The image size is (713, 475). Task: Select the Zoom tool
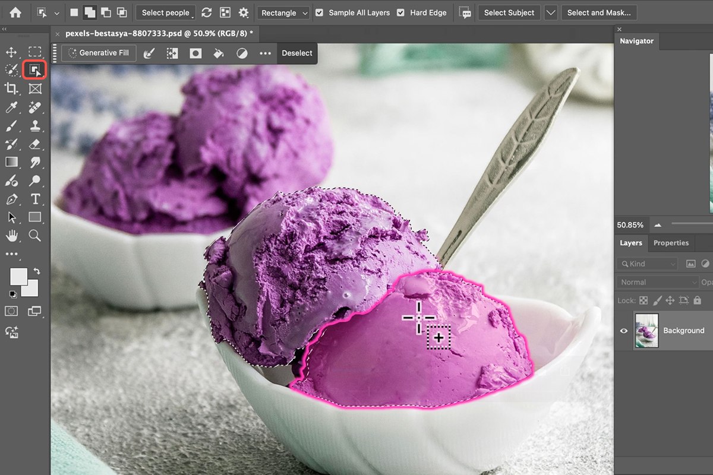coord(35,236)
